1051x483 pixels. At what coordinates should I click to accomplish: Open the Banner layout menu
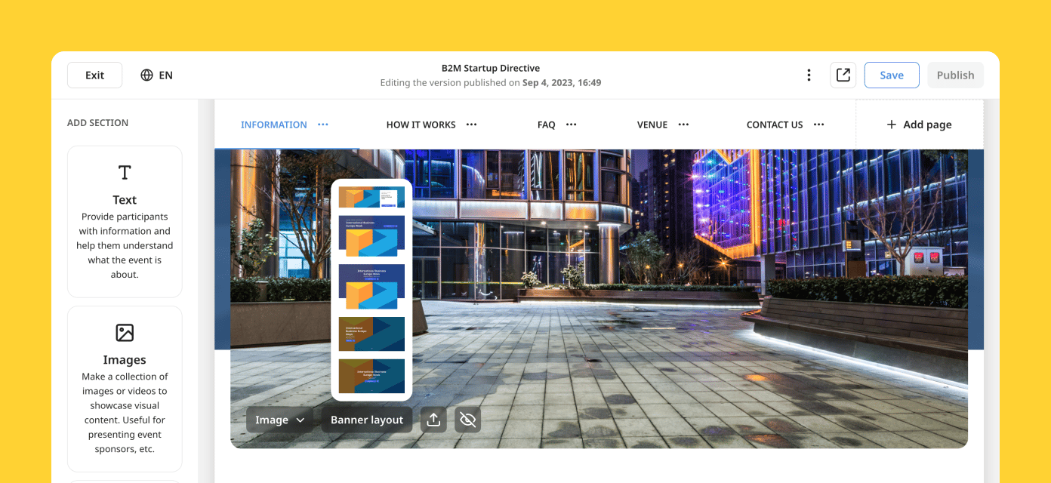coord(367,420)
